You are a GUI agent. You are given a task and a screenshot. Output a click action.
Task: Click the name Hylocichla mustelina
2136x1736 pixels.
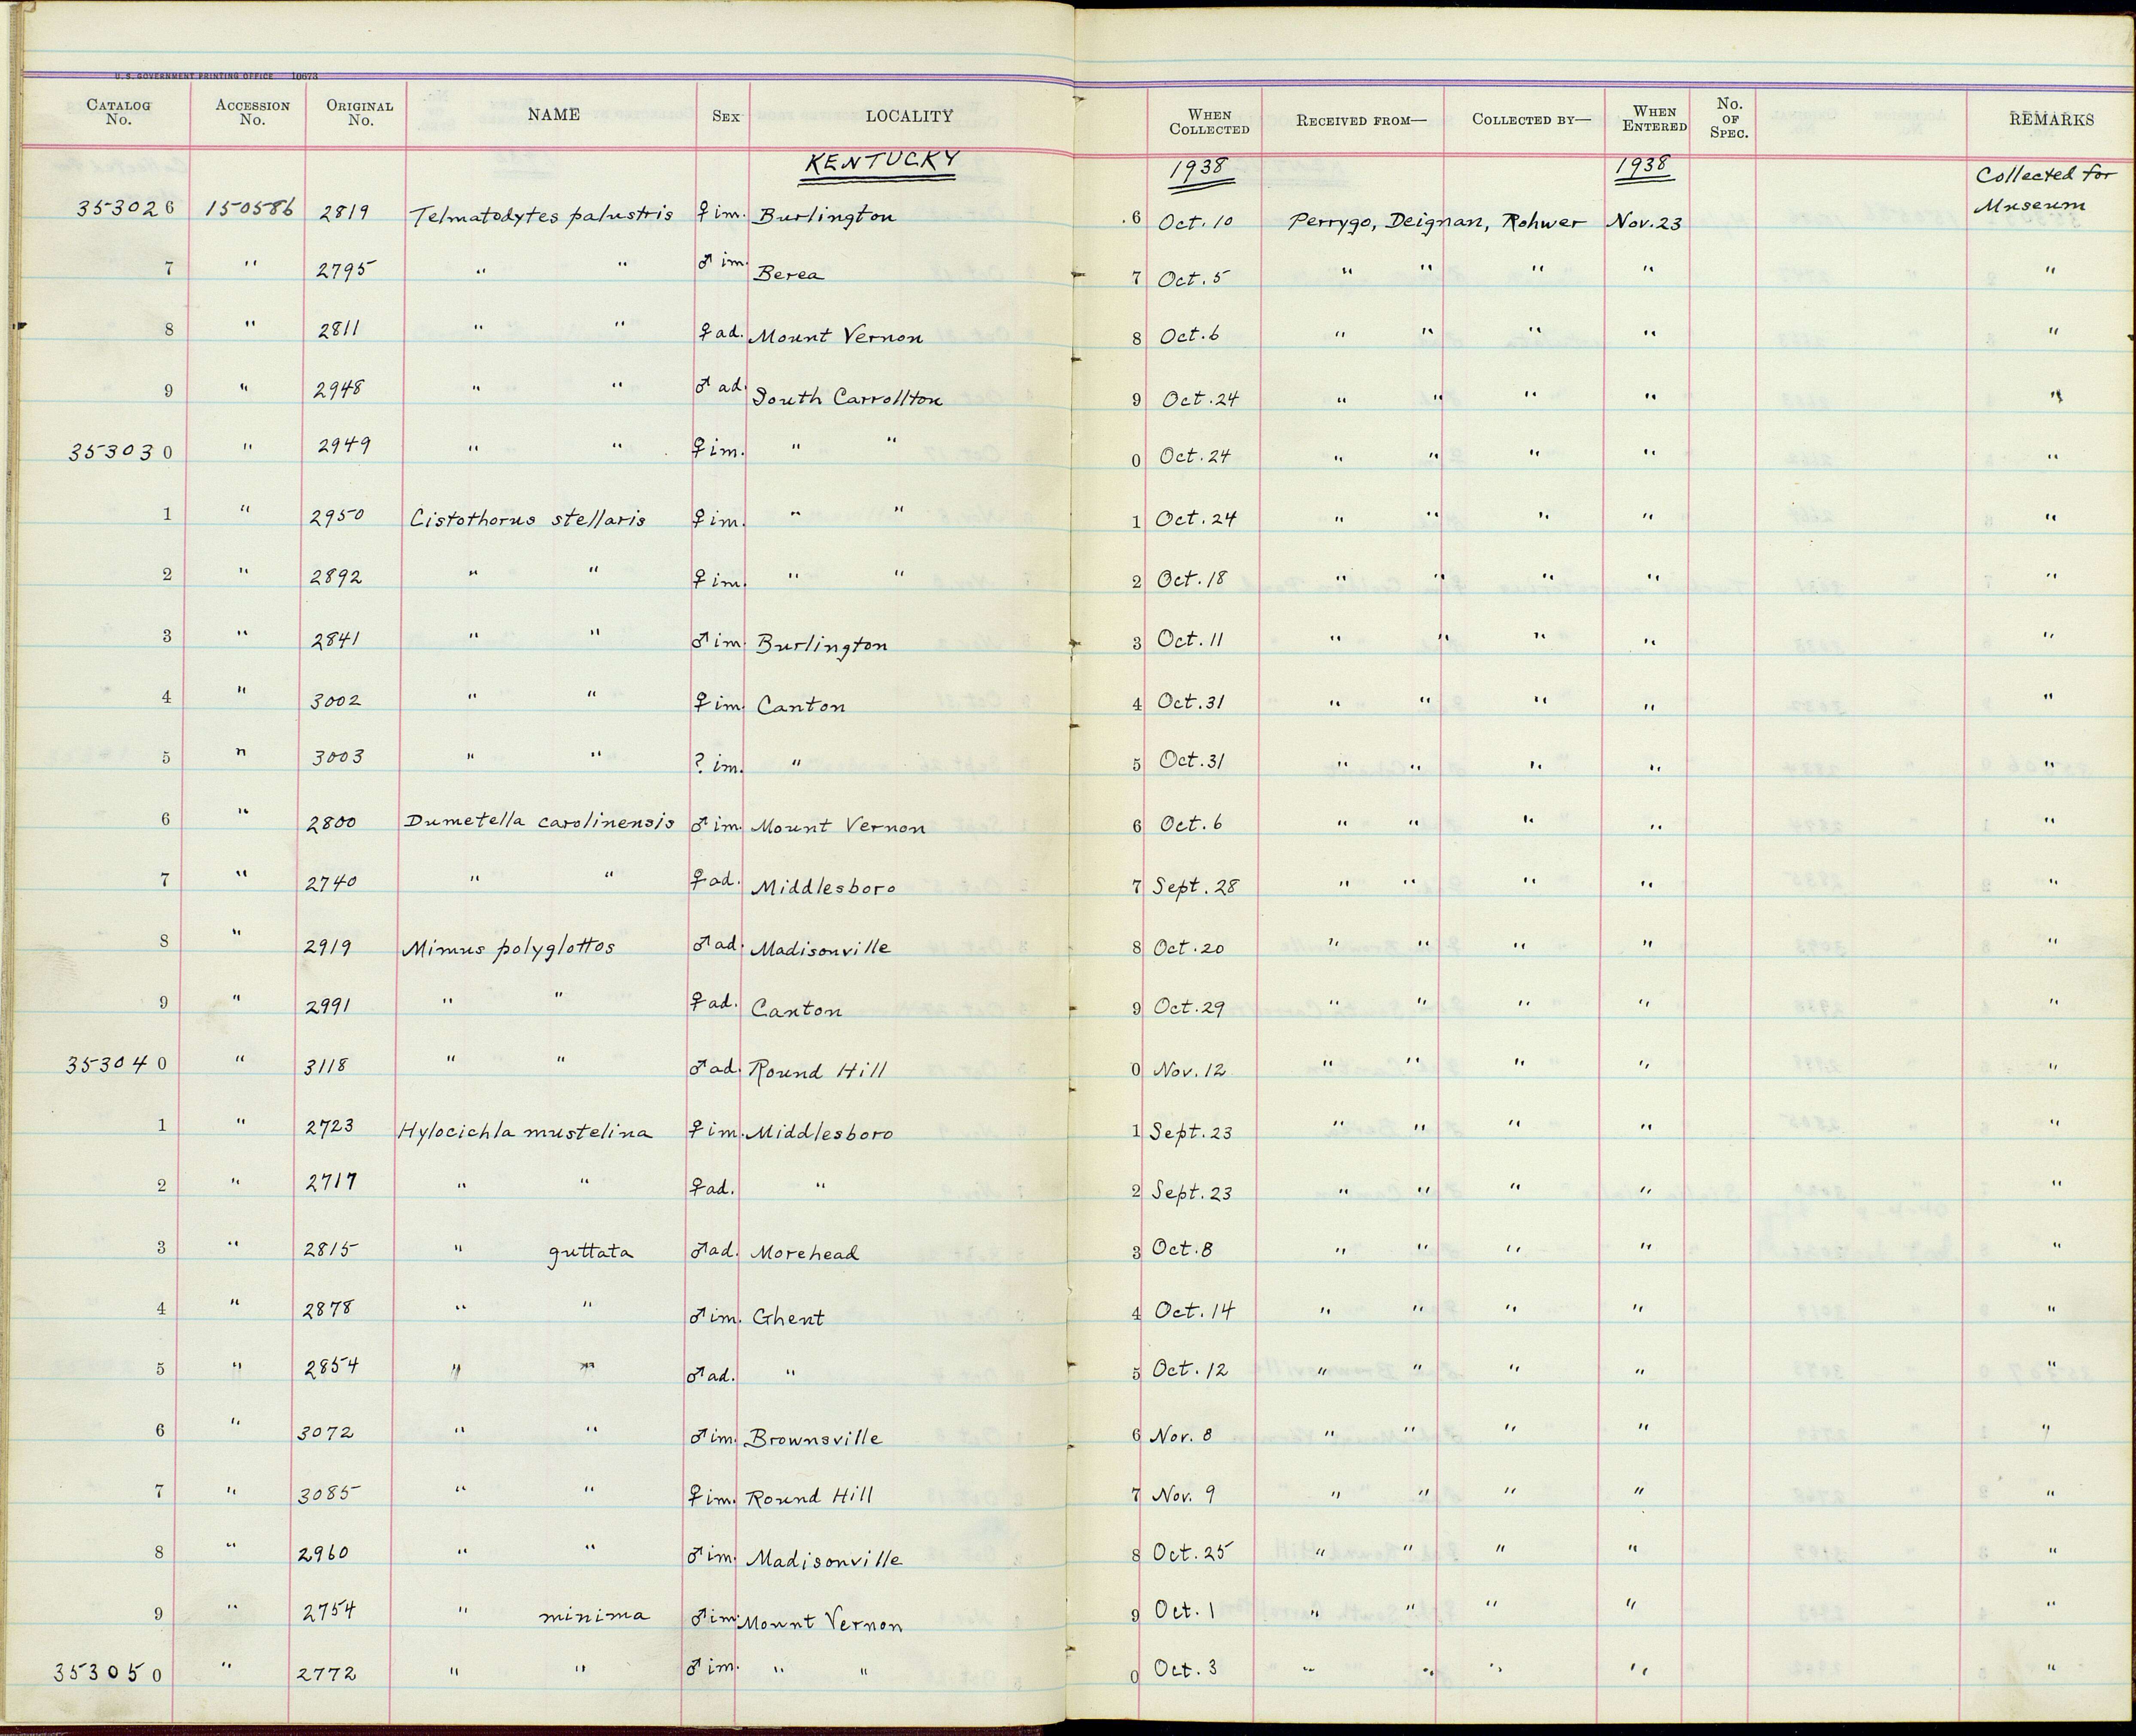click(x=525, y=1132)
